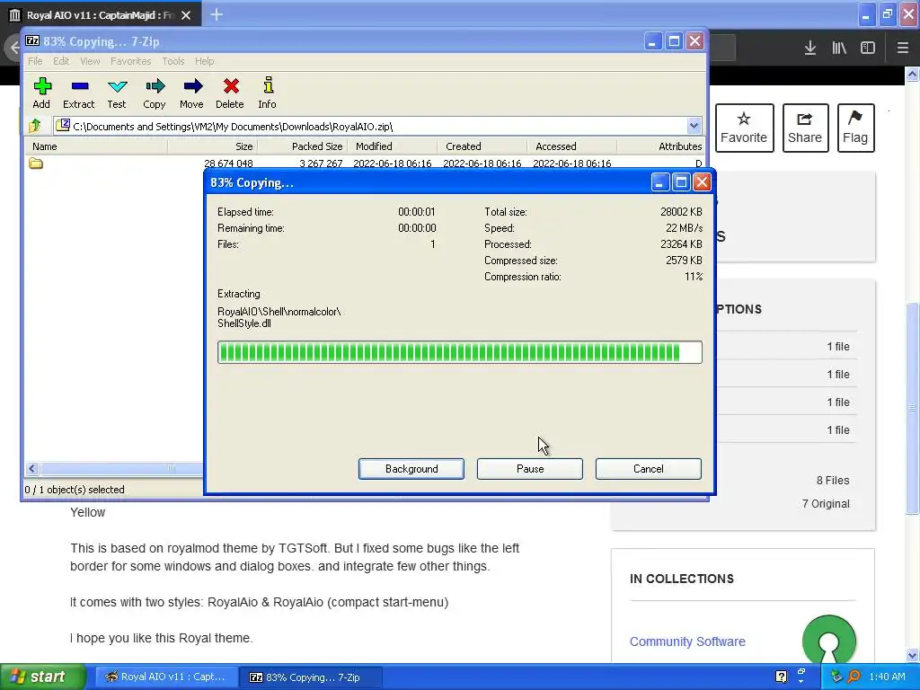Click the green tray icon beside the clock
920x690 pixels.
[836, 677]
